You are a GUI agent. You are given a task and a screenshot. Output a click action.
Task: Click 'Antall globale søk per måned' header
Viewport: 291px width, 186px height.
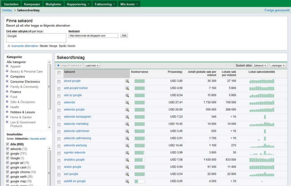click(x=202, y=73)
